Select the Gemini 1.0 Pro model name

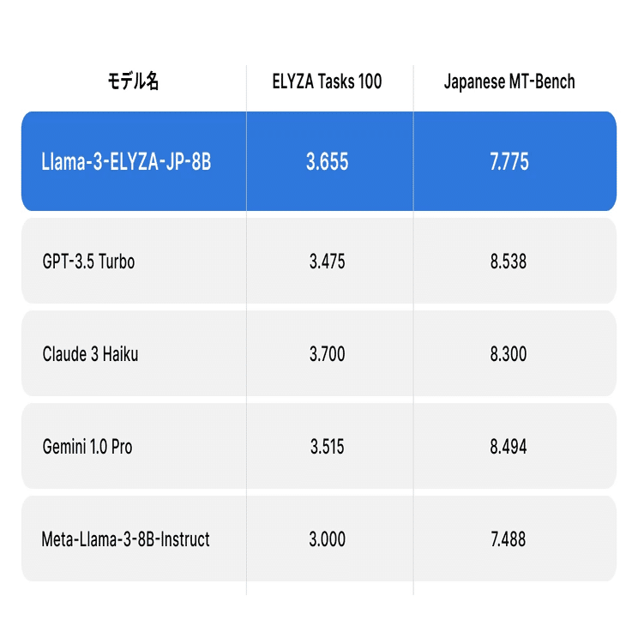(x=87, y=447)
